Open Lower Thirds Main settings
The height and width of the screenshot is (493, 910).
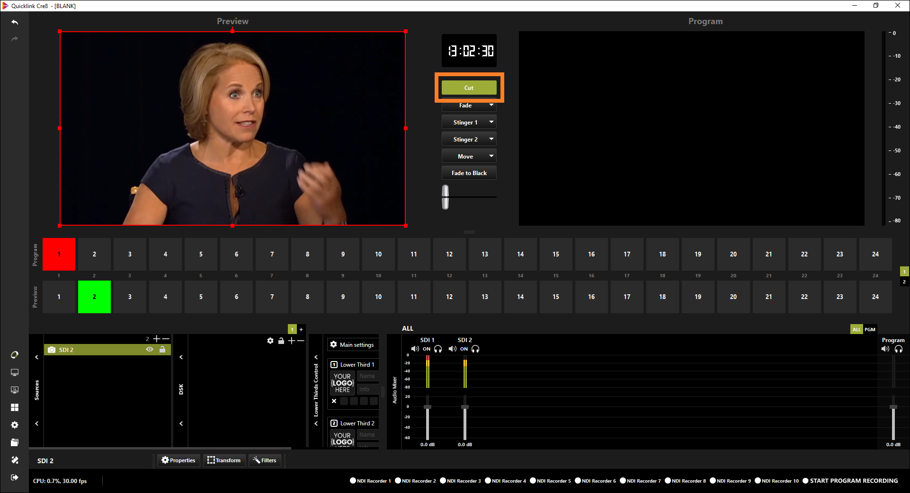pos(353,344)
